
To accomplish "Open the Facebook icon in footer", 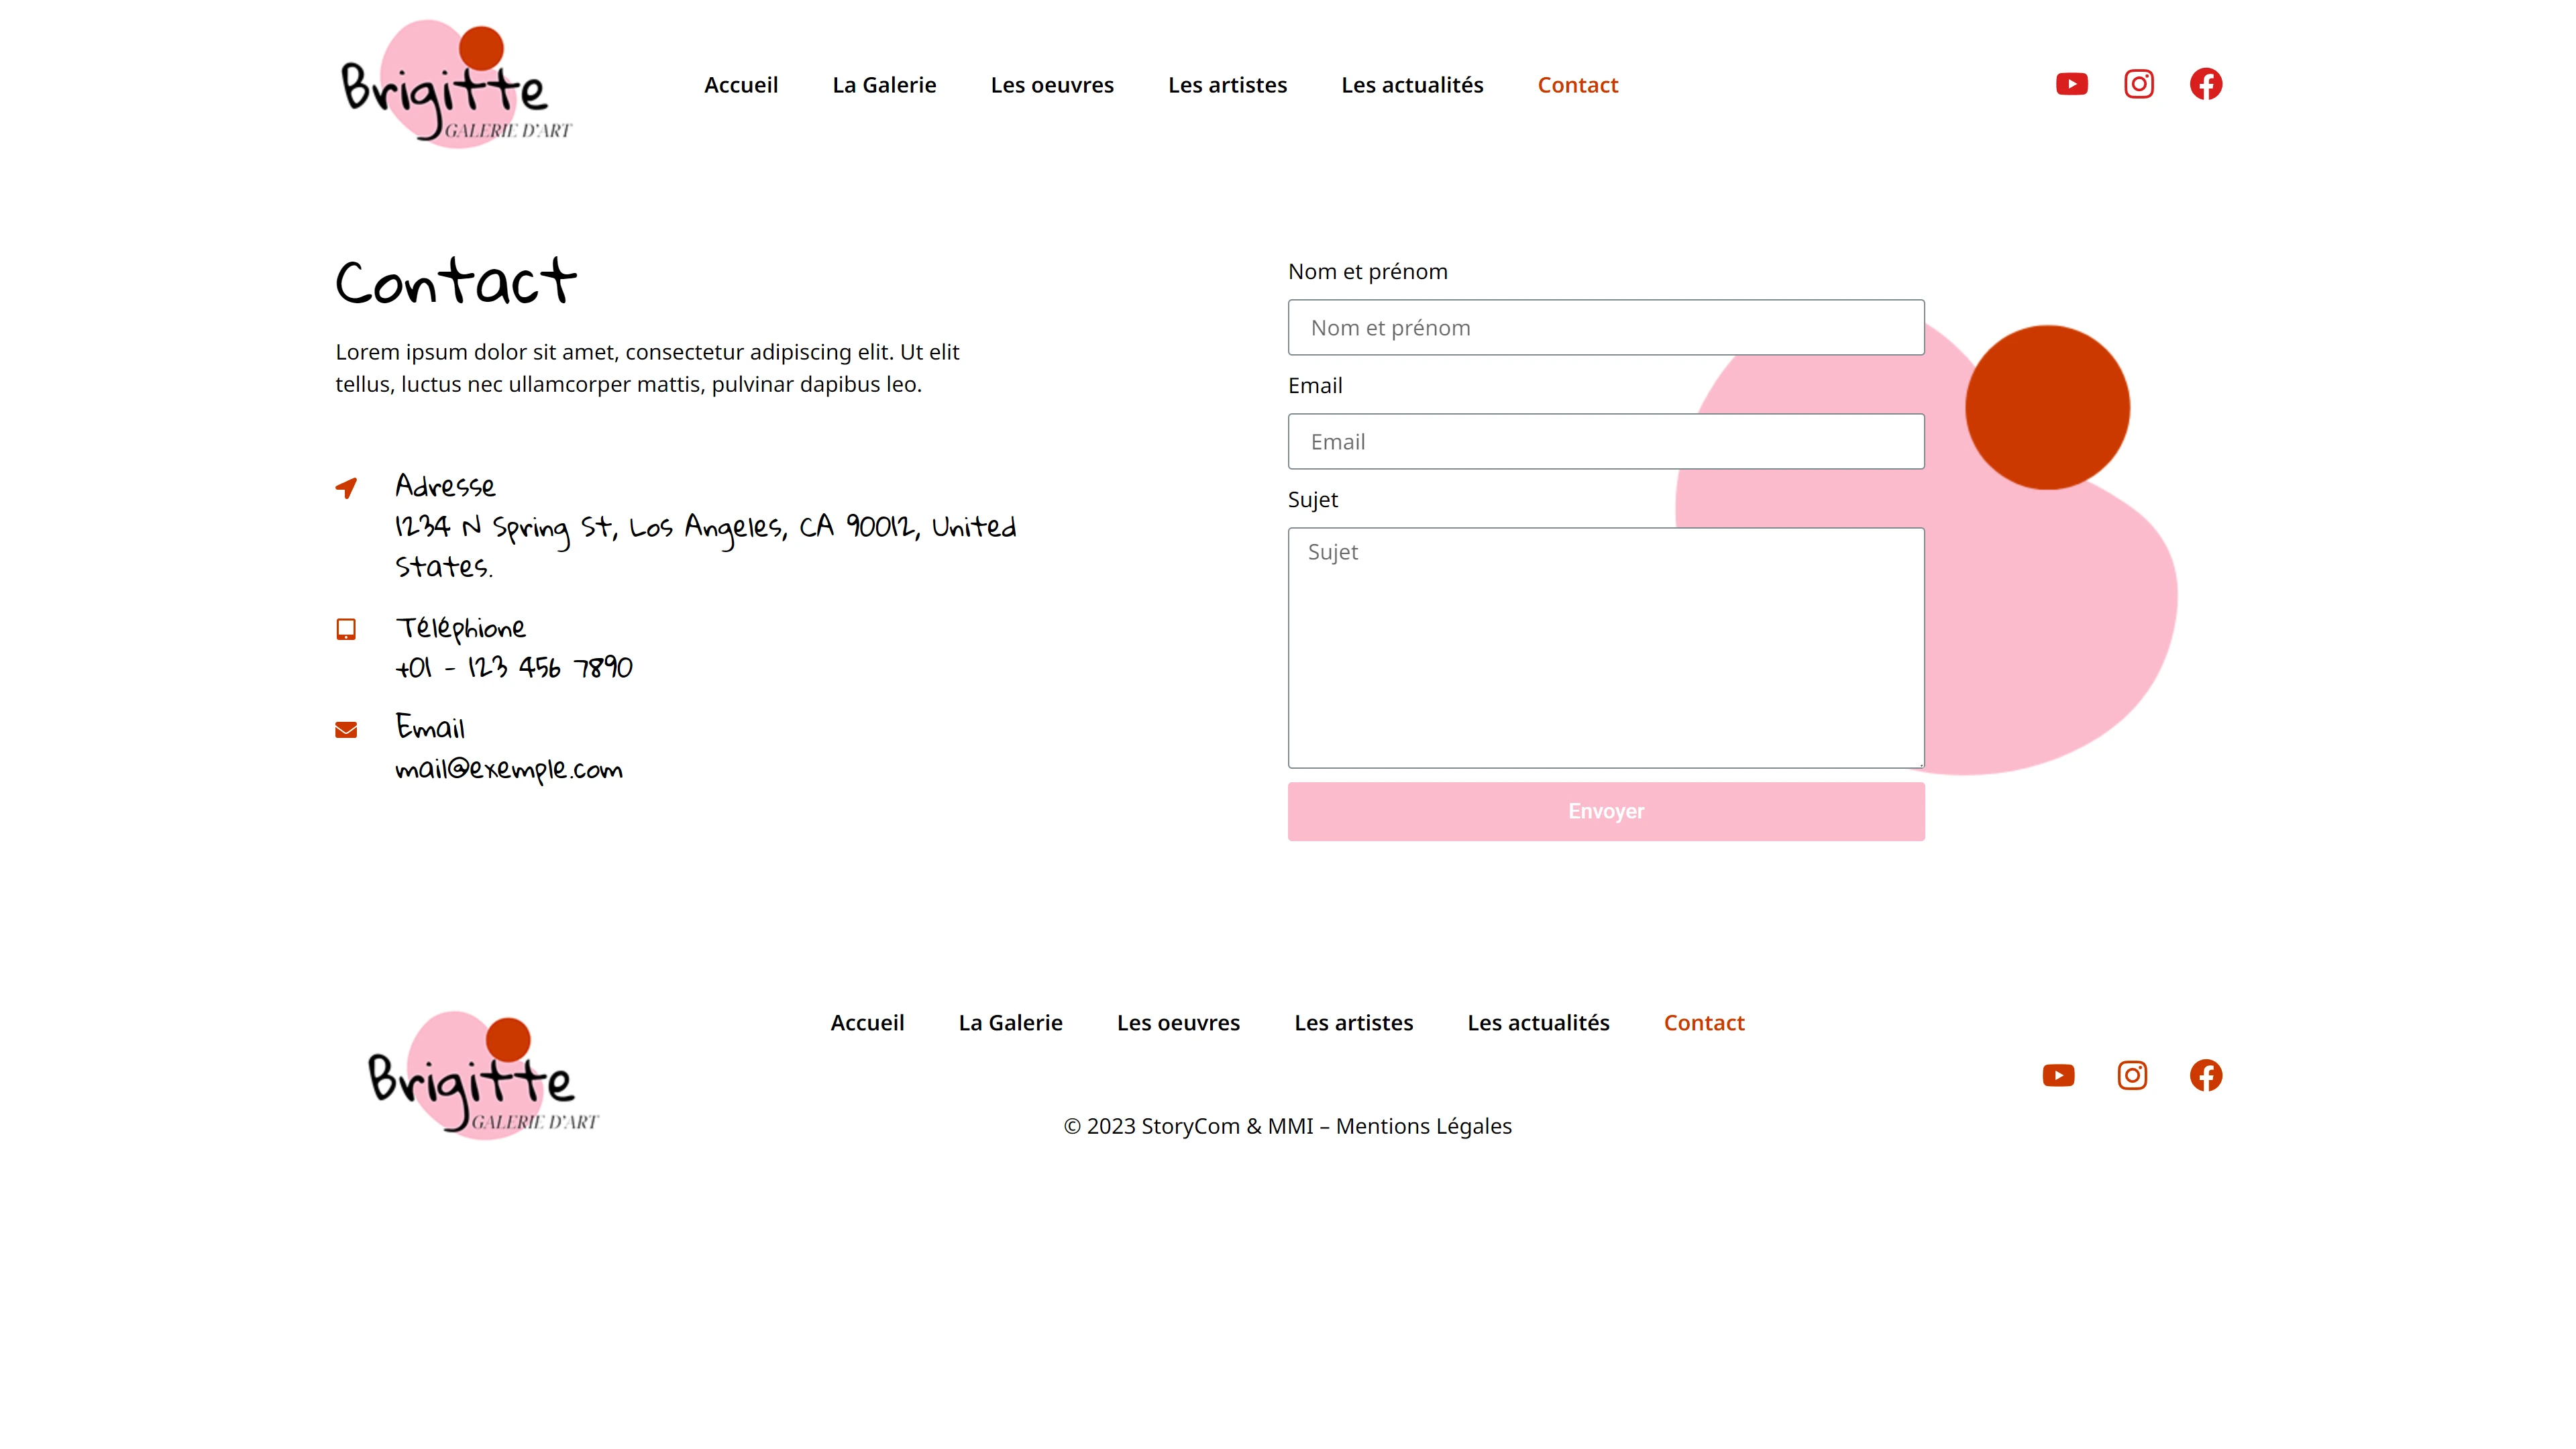I will (x=2205, y=1075).
